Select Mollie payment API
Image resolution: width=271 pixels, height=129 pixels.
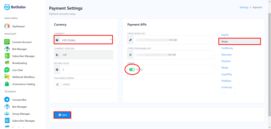pos(225,68)
